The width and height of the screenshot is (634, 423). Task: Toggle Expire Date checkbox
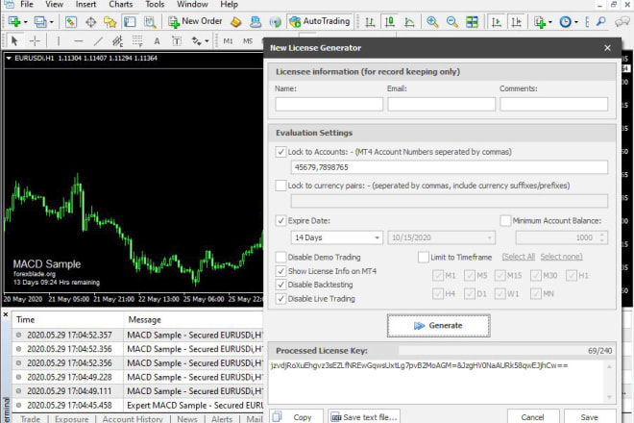point(280,220)
